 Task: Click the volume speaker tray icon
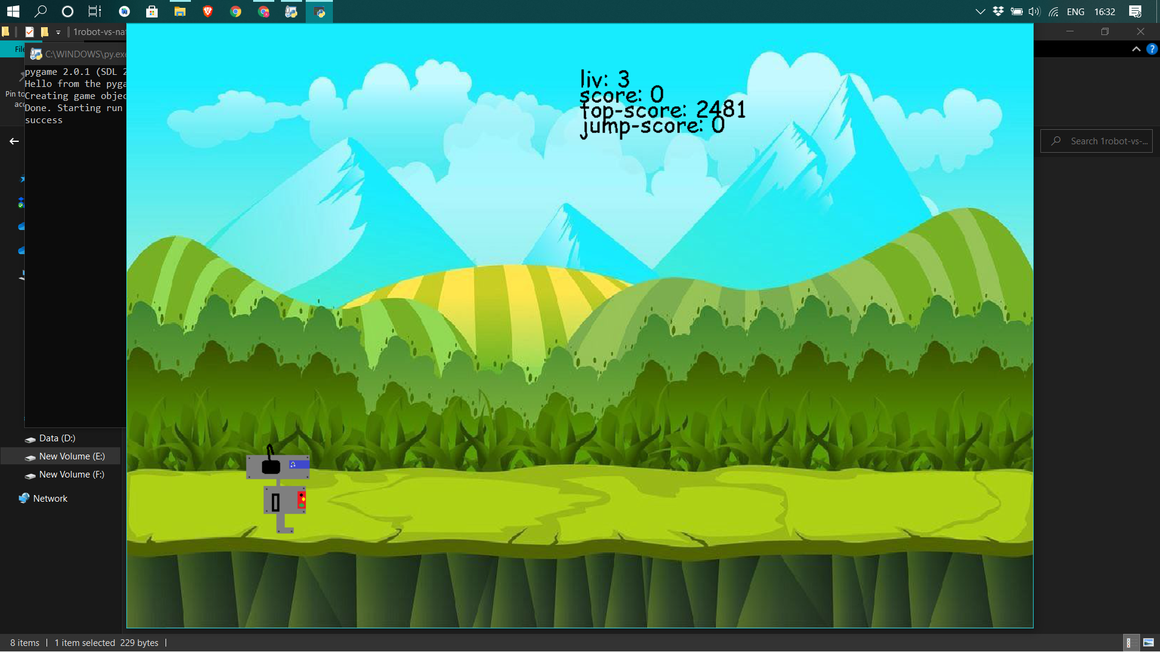pyautogui.click(x=1034, y=11)
